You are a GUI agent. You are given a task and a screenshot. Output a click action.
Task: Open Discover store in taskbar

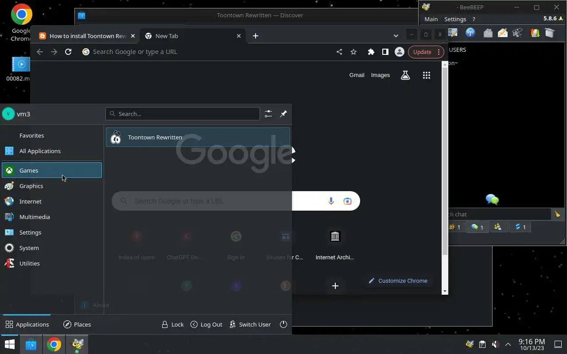click(x=31, y=344)
